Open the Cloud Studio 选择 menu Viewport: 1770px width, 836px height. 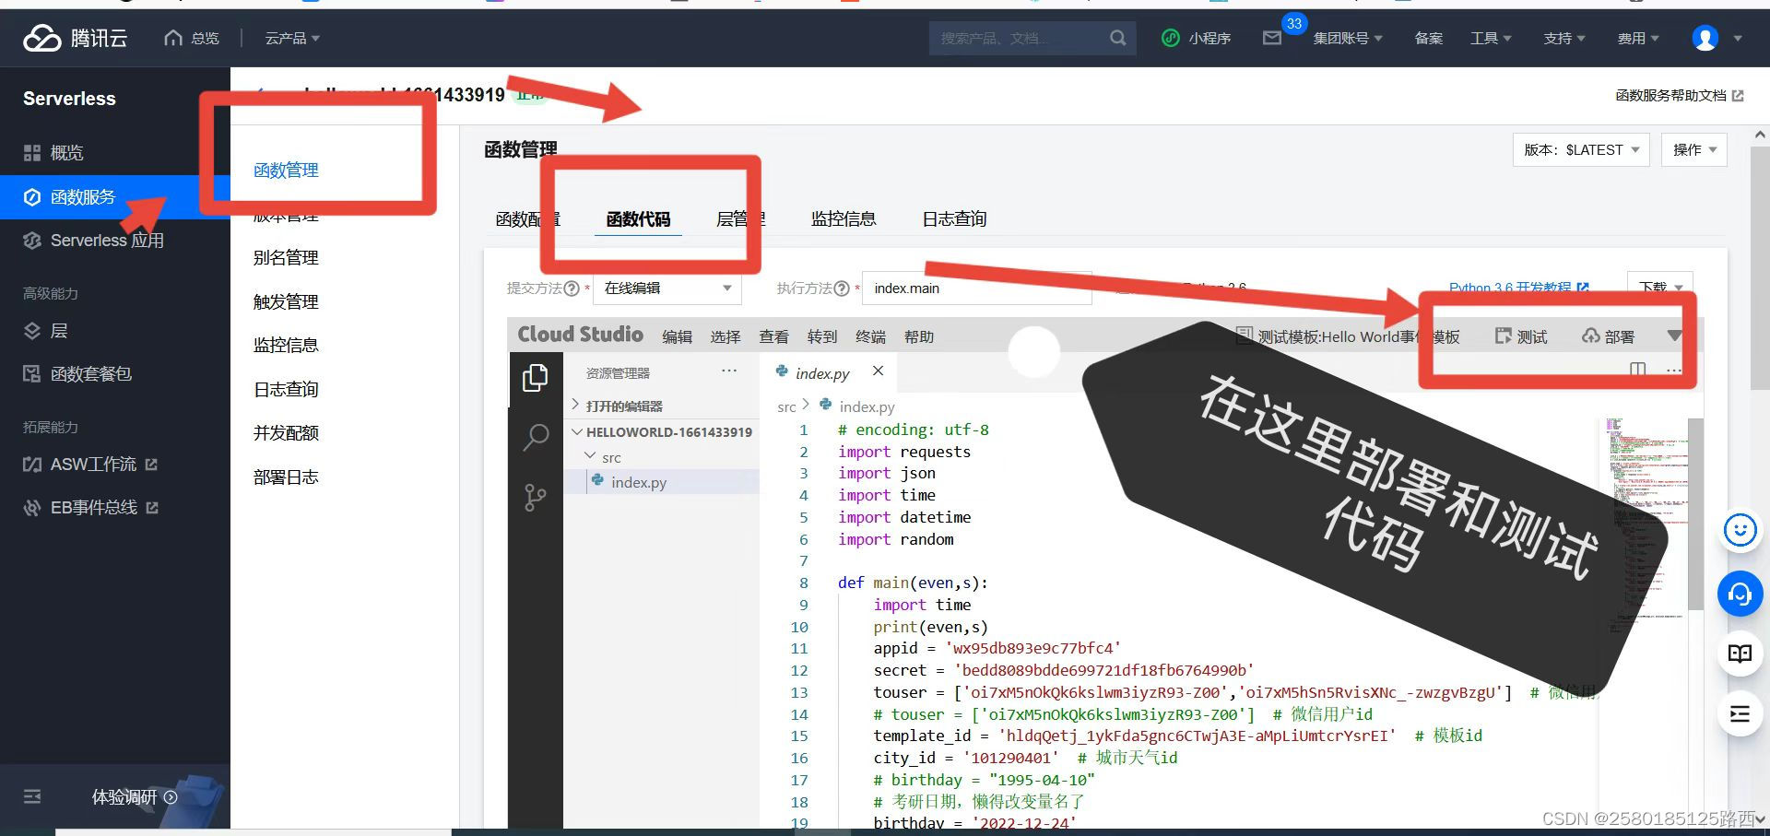tap(726, 336)
